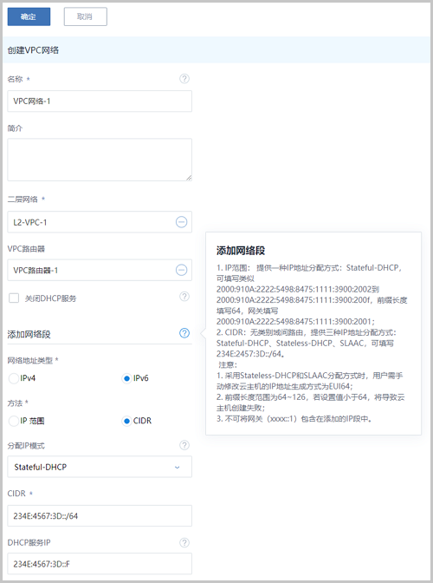Select the IPv6 radio button
The height and width of the screenshot is (583, 433).
126,378
